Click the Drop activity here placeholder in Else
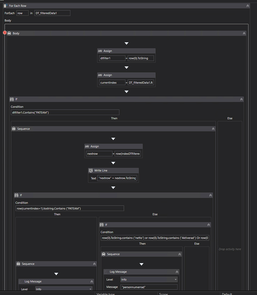The image size is (257, 295). point(230,249)
